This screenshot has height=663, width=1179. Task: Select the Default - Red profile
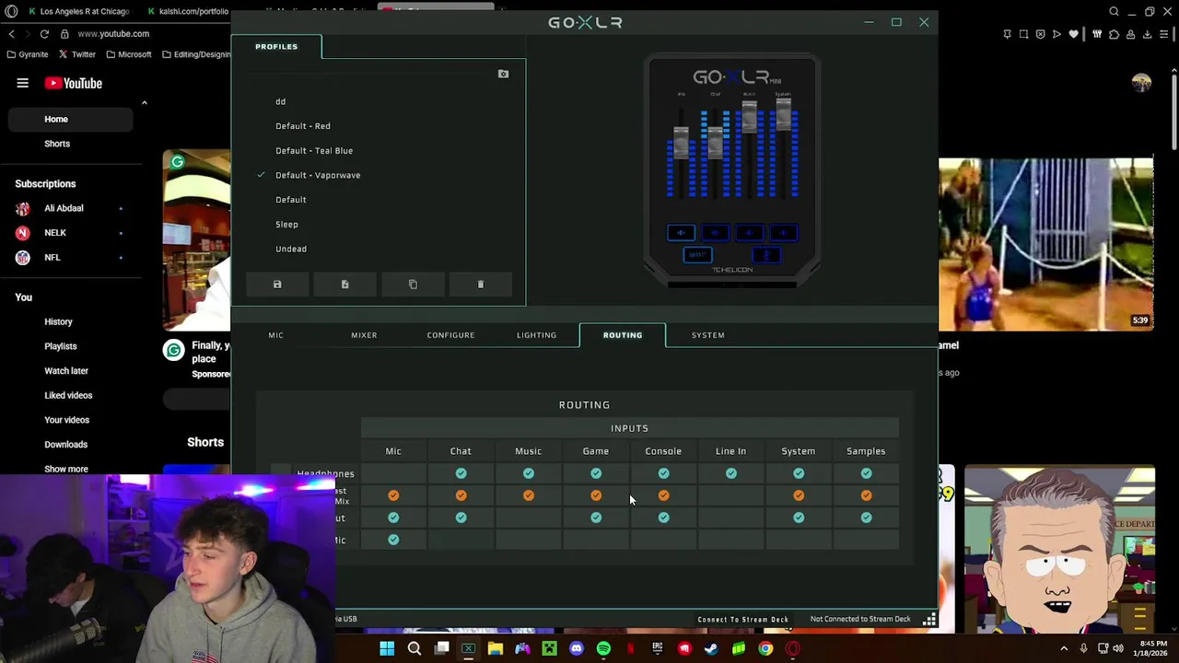click(x=303, y=126)
